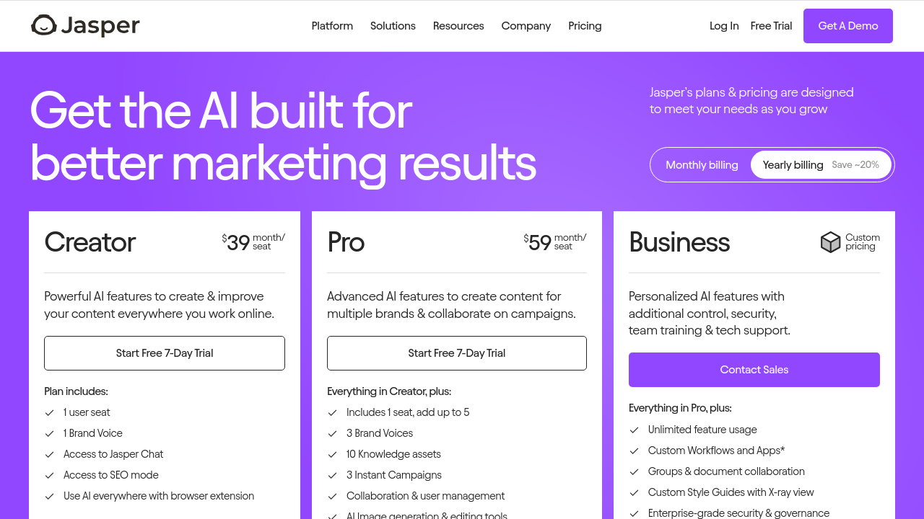Click the Get A Demo button

[x=847, y=26]
